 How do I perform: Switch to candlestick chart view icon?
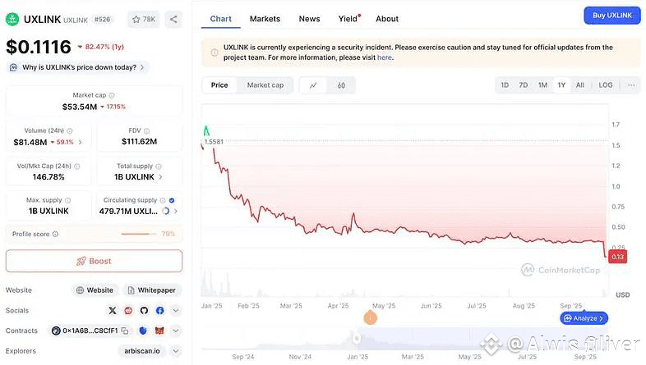tap(341, 85)
